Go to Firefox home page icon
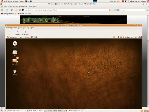Viewport: 149px width, 112px height. (x=20, y=10)
